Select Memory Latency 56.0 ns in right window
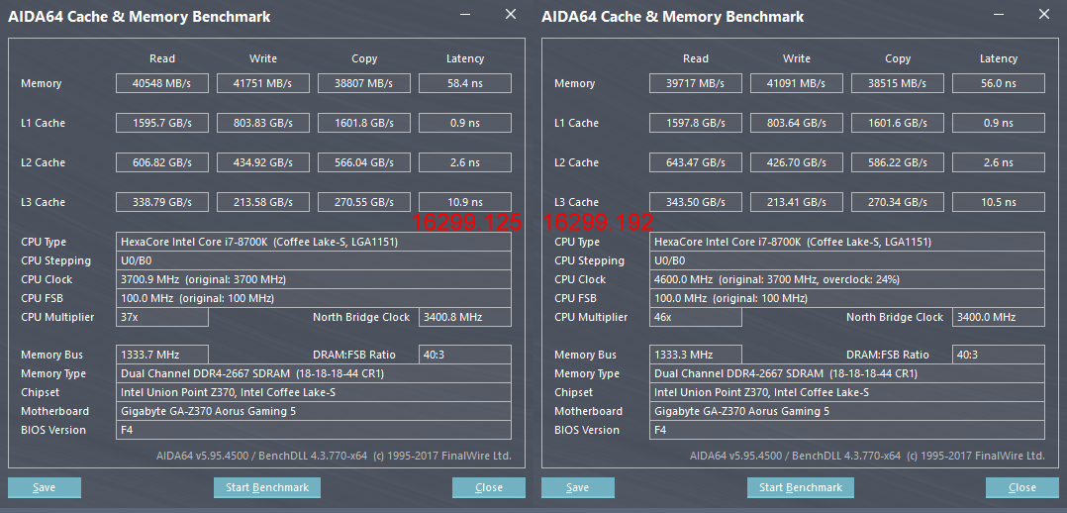This screenshot has height=513, width=1067. (x=999, y=83)
